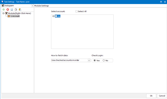
Task: Confirm settings with the Ok button
Action: (x=151, y=96)
